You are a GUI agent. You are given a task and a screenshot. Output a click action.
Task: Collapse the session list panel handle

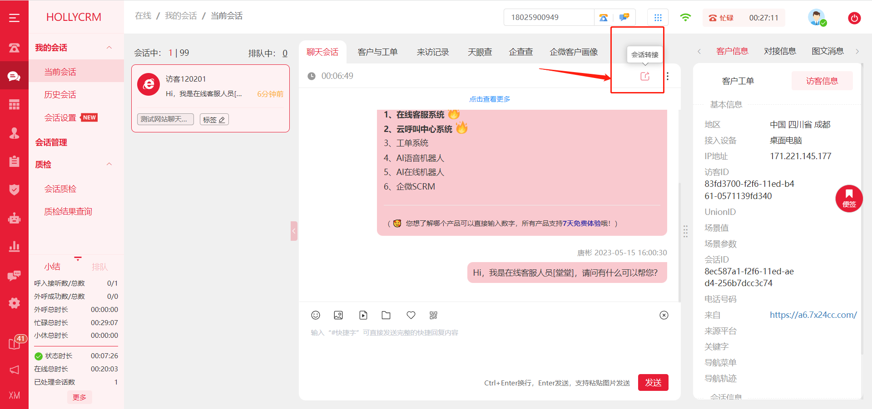[294, 231]
